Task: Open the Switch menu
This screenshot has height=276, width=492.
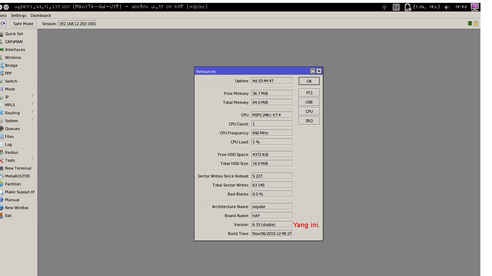Action: [x=18, y=81]
